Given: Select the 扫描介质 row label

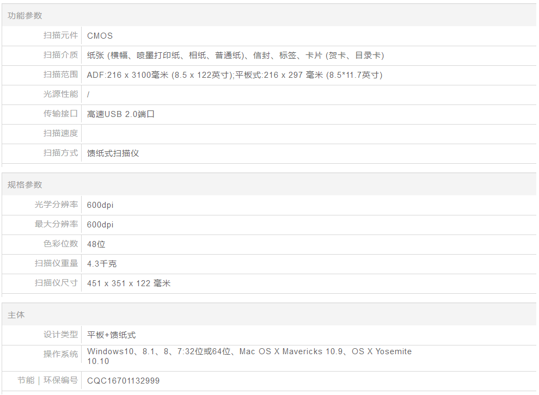Looking at the screenshot, I should coord(60,55).
